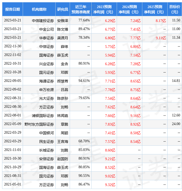Viewport: 182px width, 191px height.
Task: Click the 机构简称 column header
Action: [39, 9]
